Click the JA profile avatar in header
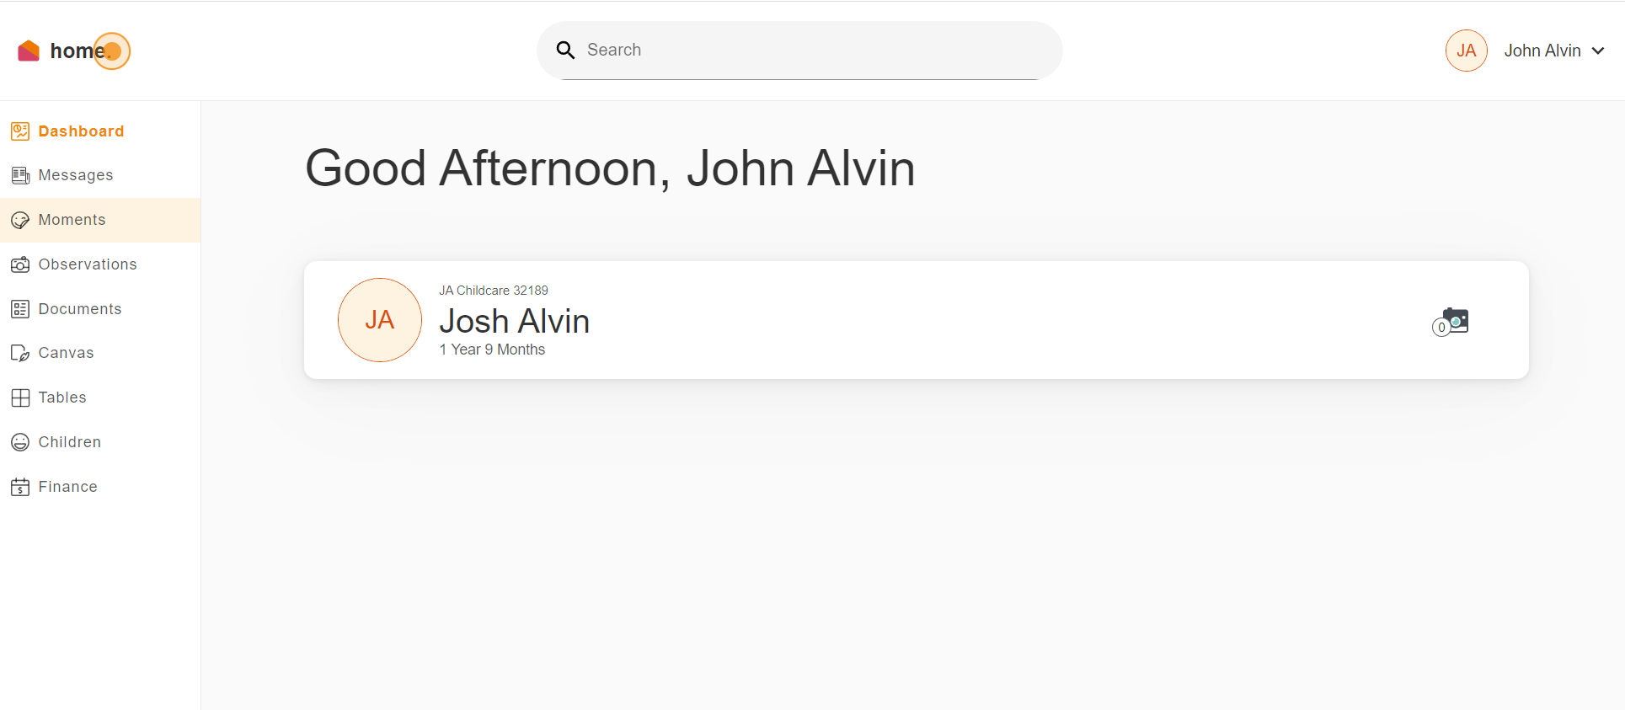This screenshot has height=710, width=1625. [x=1466, y=51]
